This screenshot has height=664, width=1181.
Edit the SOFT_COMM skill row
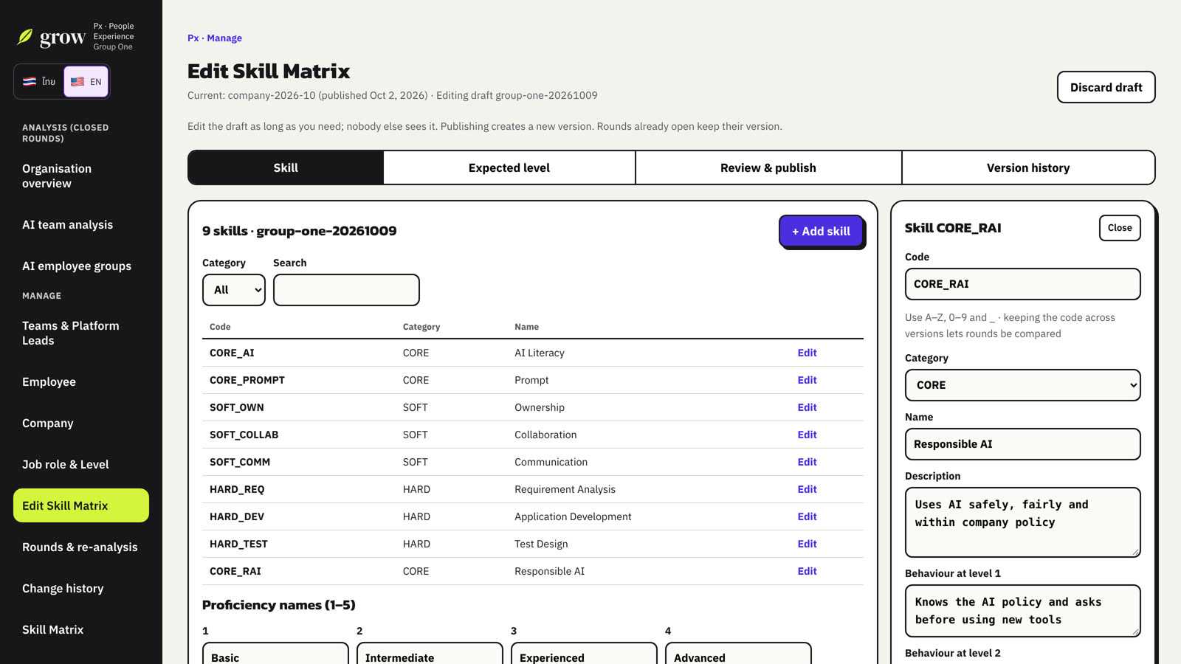coord(807,462)
